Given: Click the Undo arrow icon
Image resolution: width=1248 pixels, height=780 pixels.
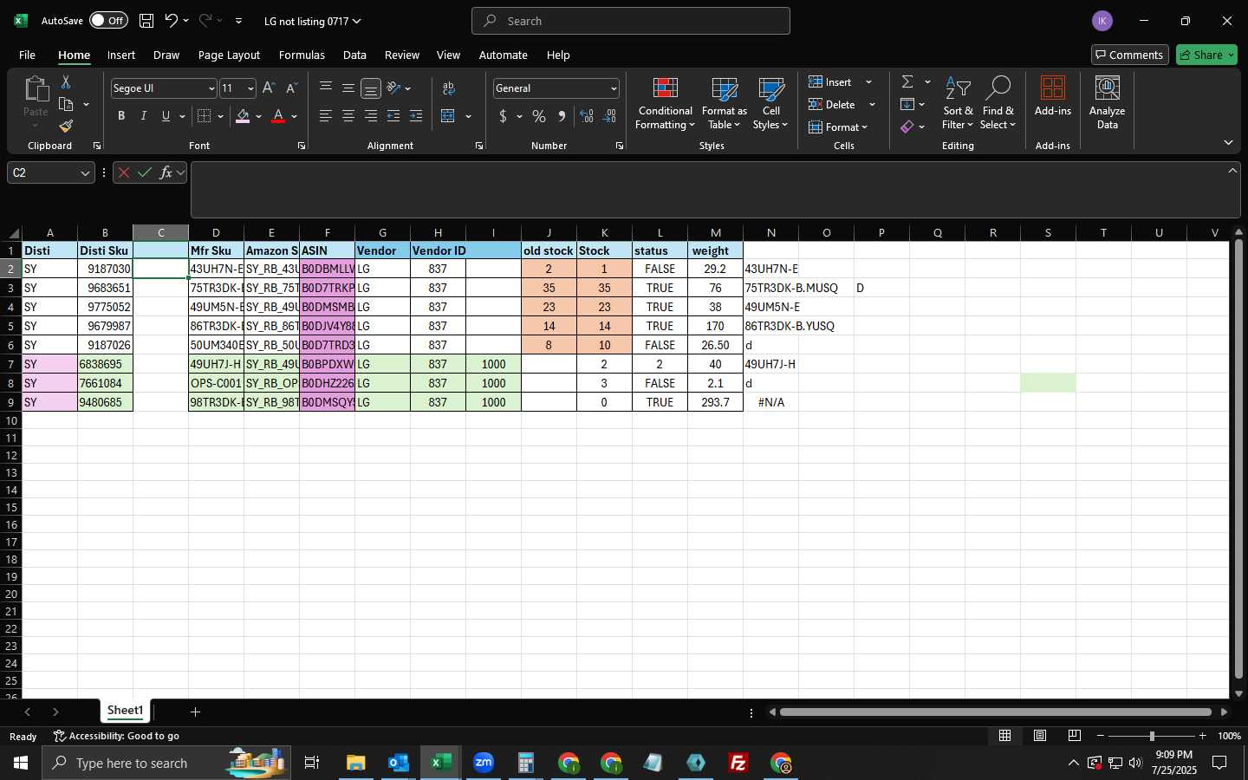Looking at the screenshot, I should [x=172, y=21].
